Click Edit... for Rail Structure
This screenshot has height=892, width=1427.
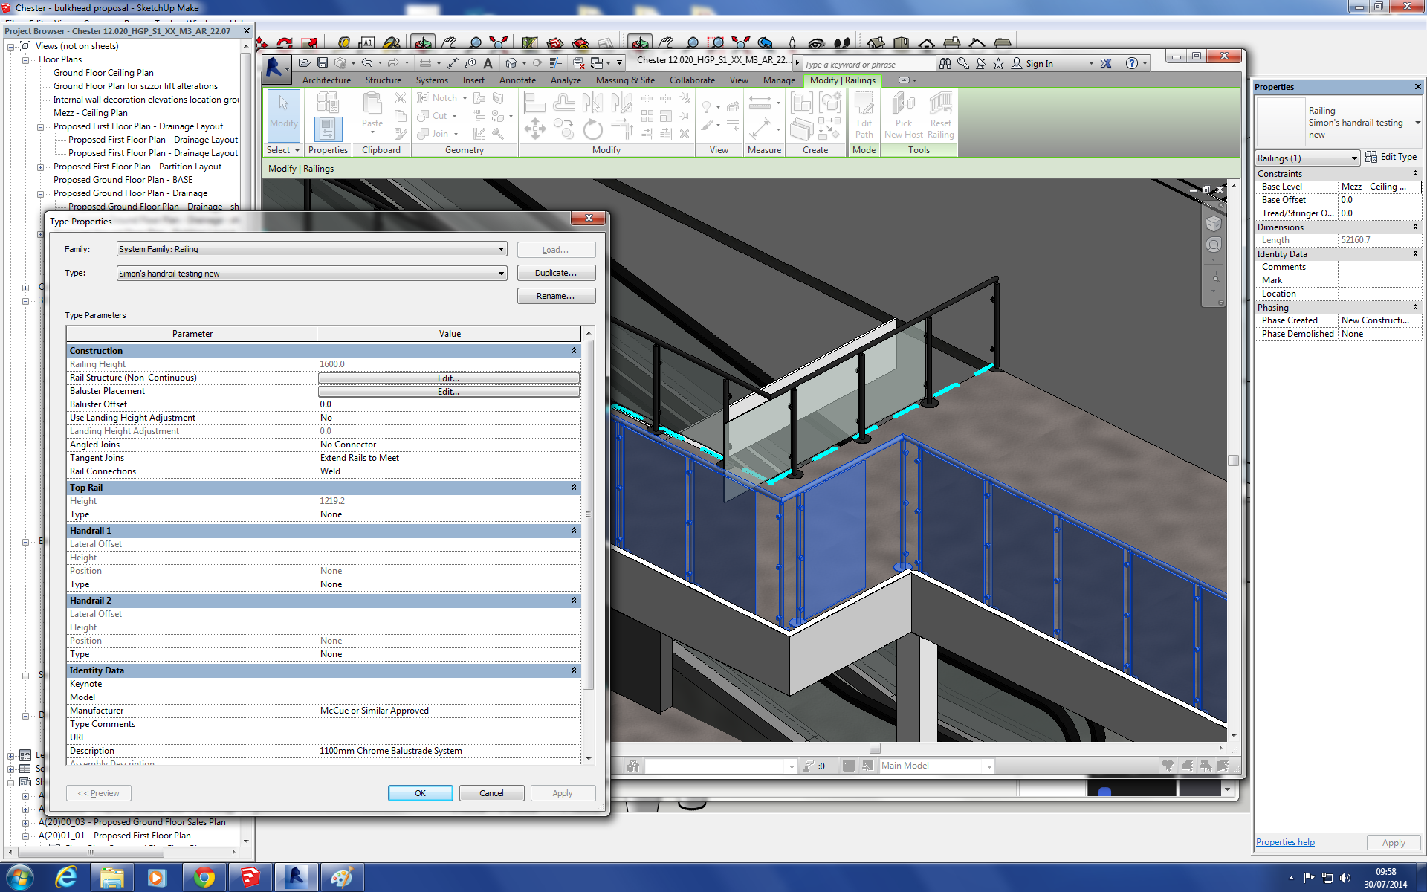pos(448,378)
